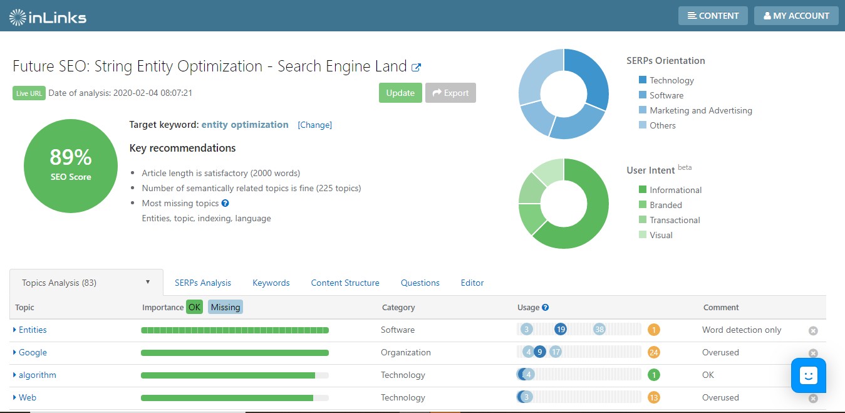The height and width of the screenshot is (413, 845).
Task: Open the external link icon beside title
Action: [416, 67]
